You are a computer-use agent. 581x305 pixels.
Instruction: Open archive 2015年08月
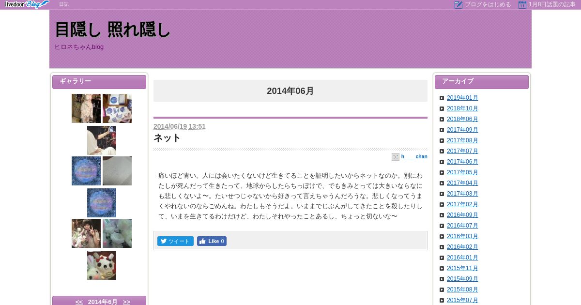(x=462, y=290)
